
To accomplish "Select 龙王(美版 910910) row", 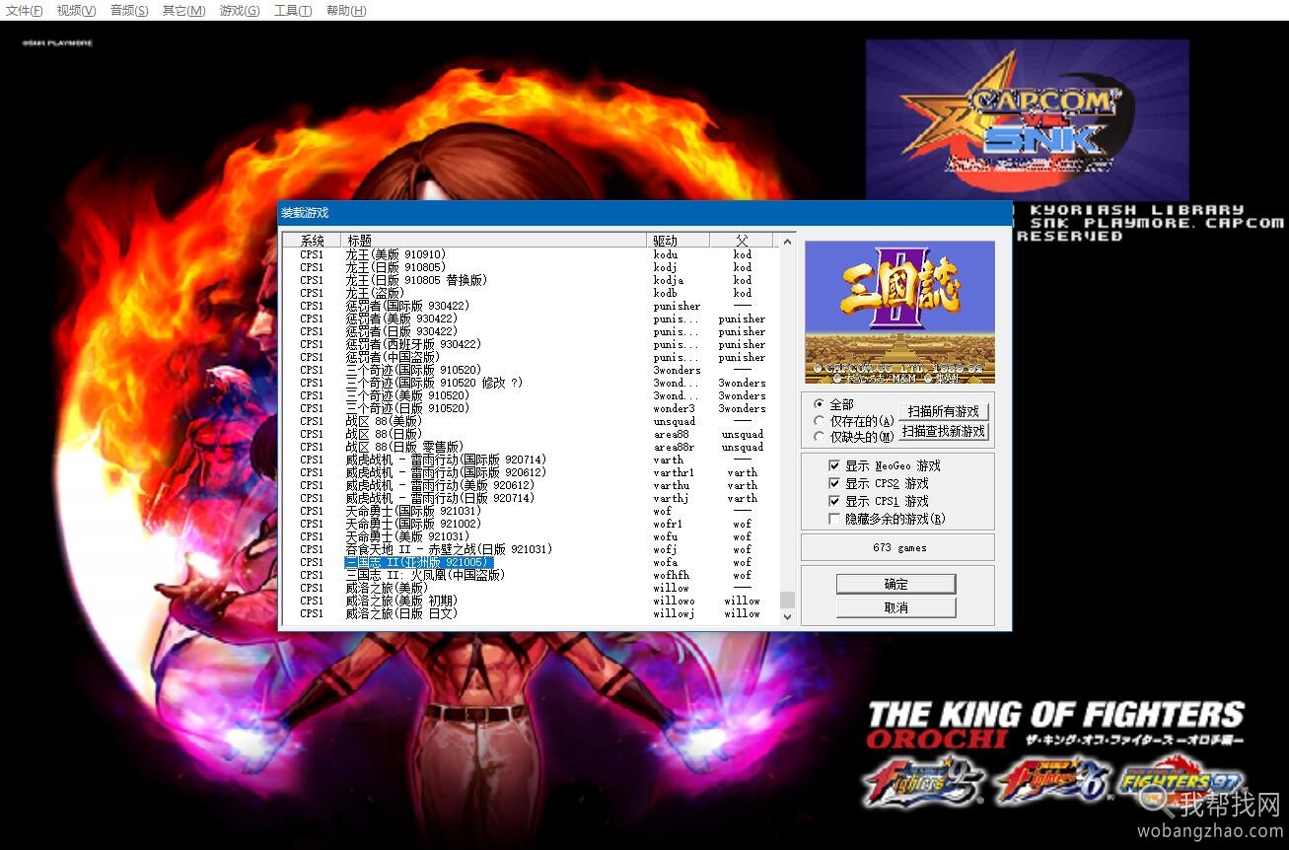I will pos(531,254).
